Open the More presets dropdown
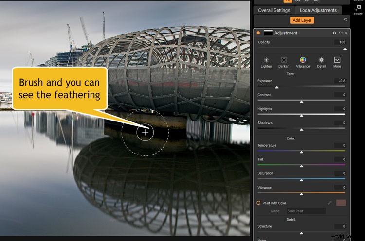Viewport: 365px width, 241px height. pyautogui.click(x=337, y=62)
